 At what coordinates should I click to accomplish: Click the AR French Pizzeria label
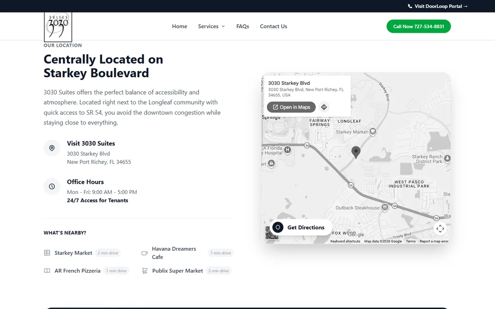77,271
